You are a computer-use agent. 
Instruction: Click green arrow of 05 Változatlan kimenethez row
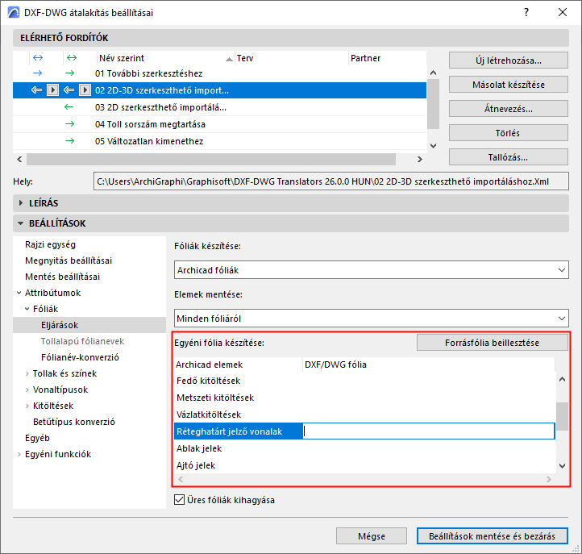tap(70, 141)
